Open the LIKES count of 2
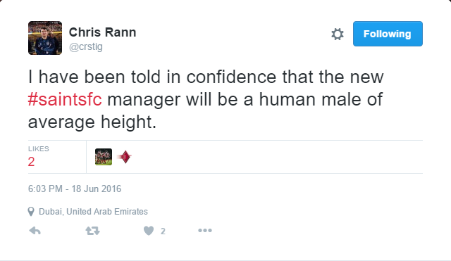Screen dimensions: 451x261 (x=39, y=157)
